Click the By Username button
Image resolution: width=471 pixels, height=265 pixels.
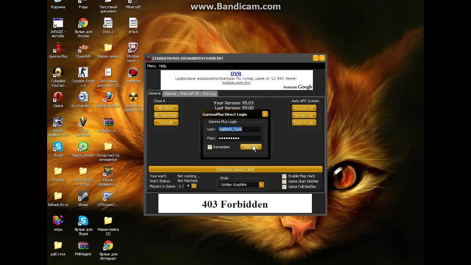pyautogui.click(x=166, y=115)
